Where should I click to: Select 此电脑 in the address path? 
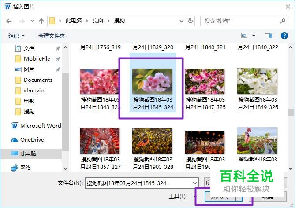(x=74, y=20)
